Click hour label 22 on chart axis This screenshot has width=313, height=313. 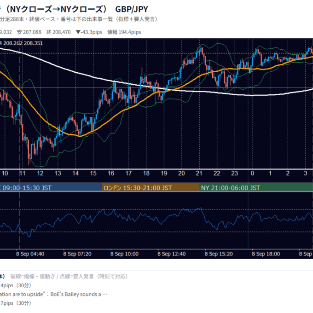click(217, 173)
